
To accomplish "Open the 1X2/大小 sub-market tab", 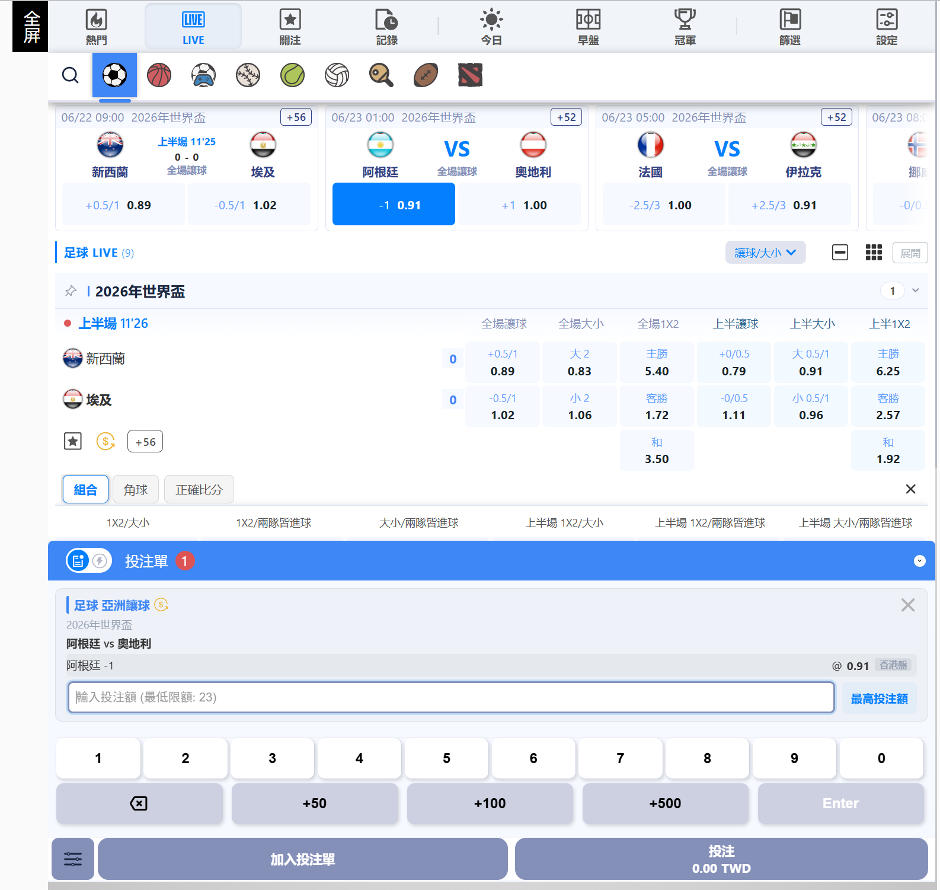I will click(x=128, y=522).
